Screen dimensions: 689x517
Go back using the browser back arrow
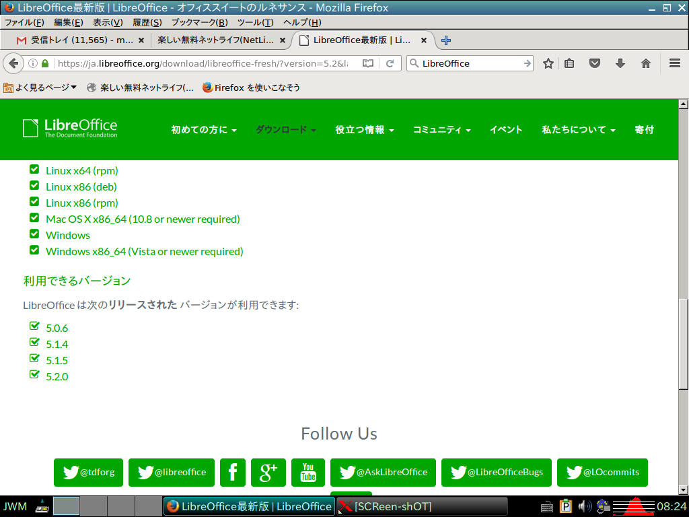13,63
